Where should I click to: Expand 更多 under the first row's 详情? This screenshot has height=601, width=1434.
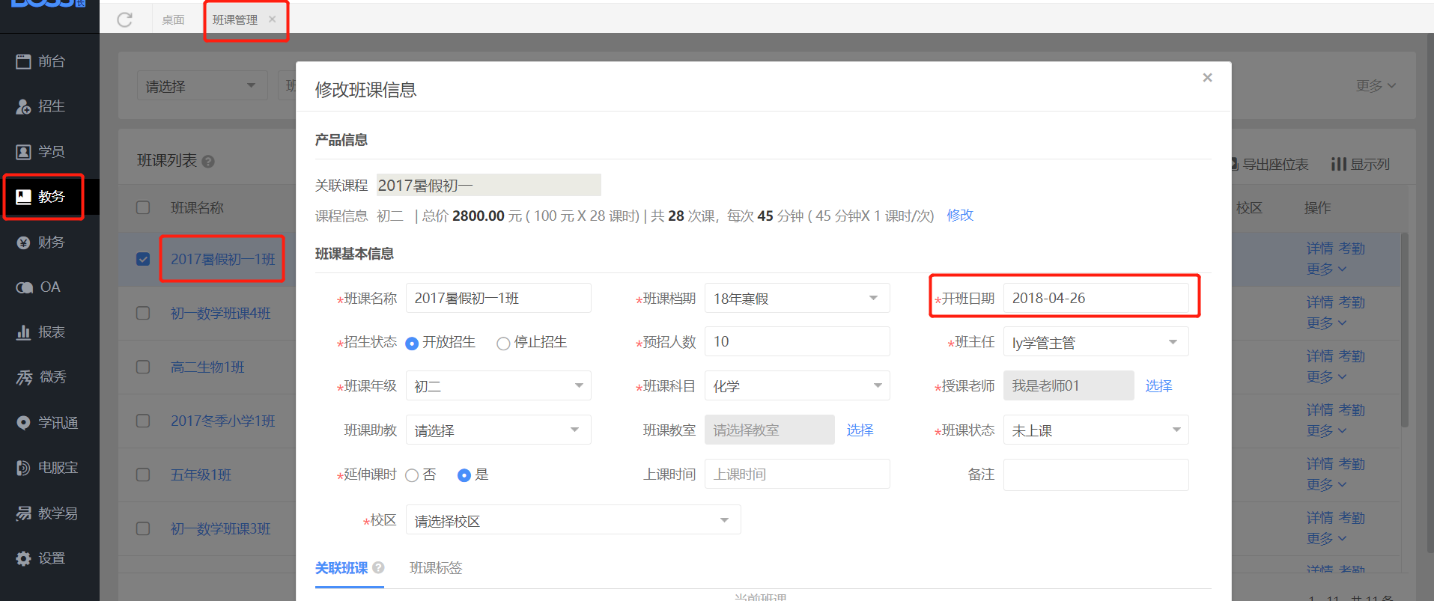pyautogui.click(x=1326, y=269)
